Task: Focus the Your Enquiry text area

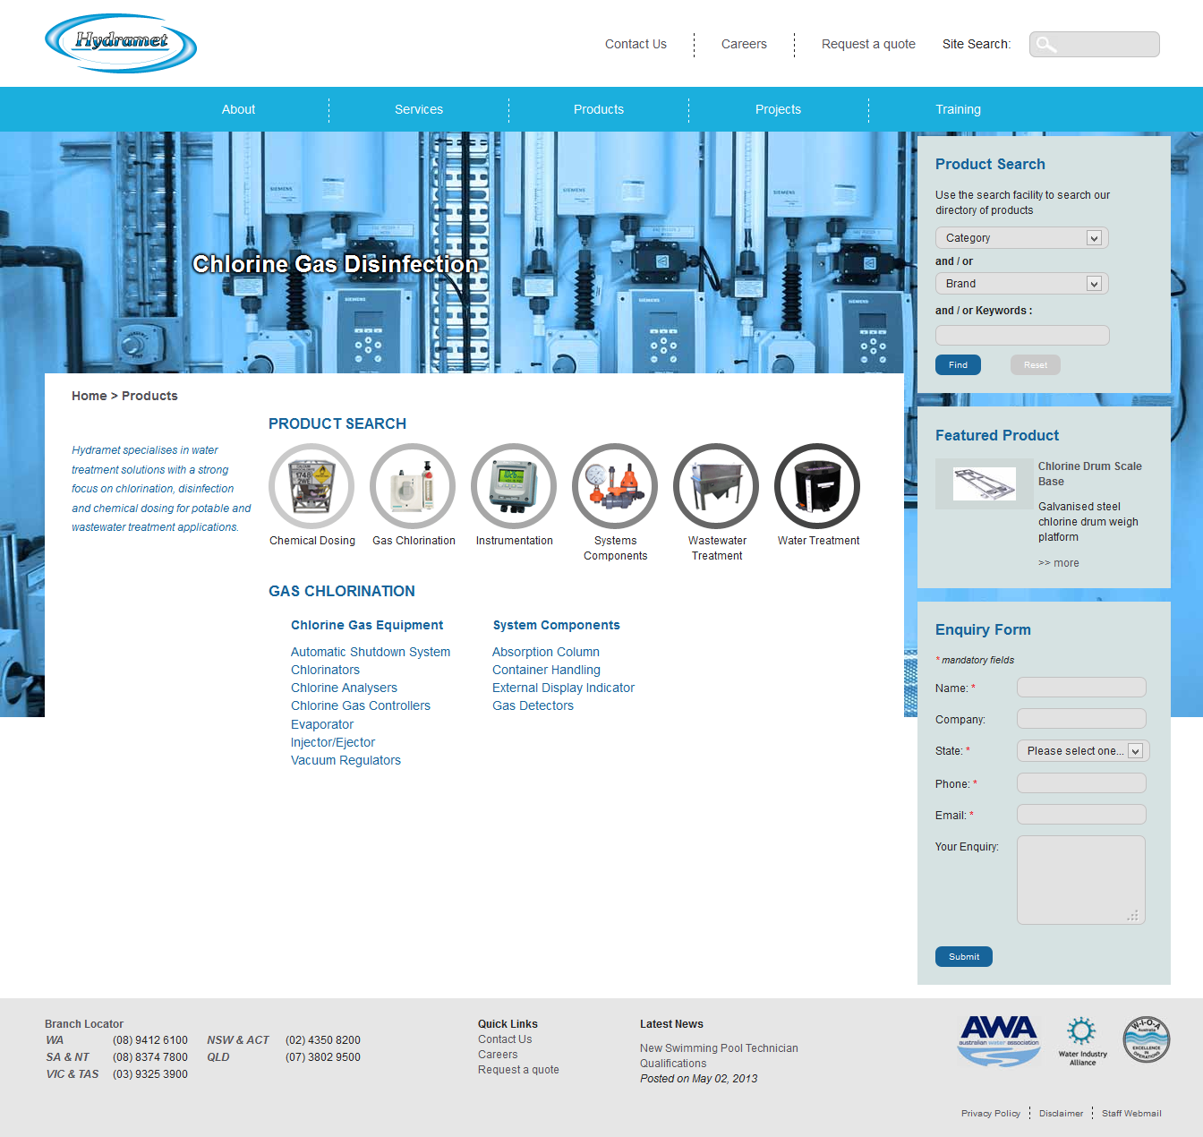Action: pos(1081,880)
